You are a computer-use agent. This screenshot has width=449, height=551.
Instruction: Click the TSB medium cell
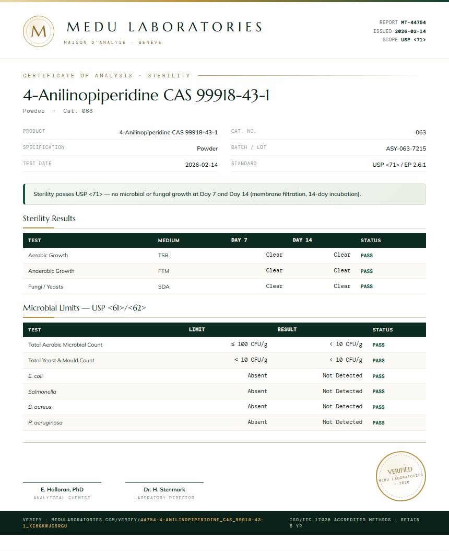(x=163, y=256)
